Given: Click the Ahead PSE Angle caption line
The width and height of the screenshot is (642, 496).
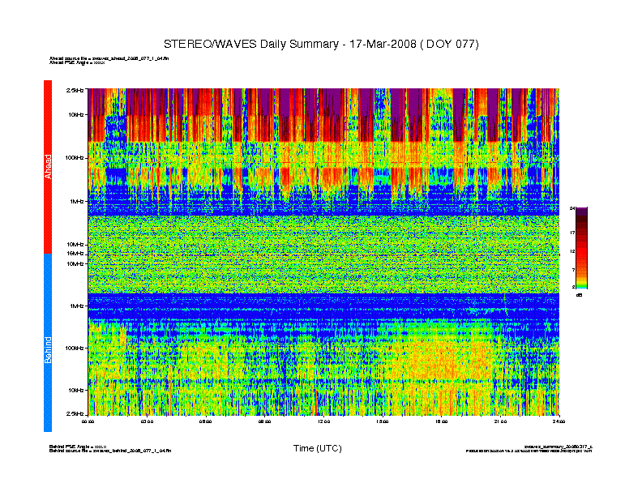Looking at the screenshot, I should click(x=77, y=62).
